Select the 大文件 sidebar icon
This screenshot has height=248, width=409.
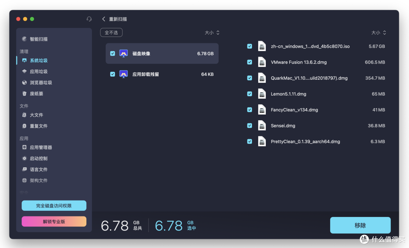[24, 115]
